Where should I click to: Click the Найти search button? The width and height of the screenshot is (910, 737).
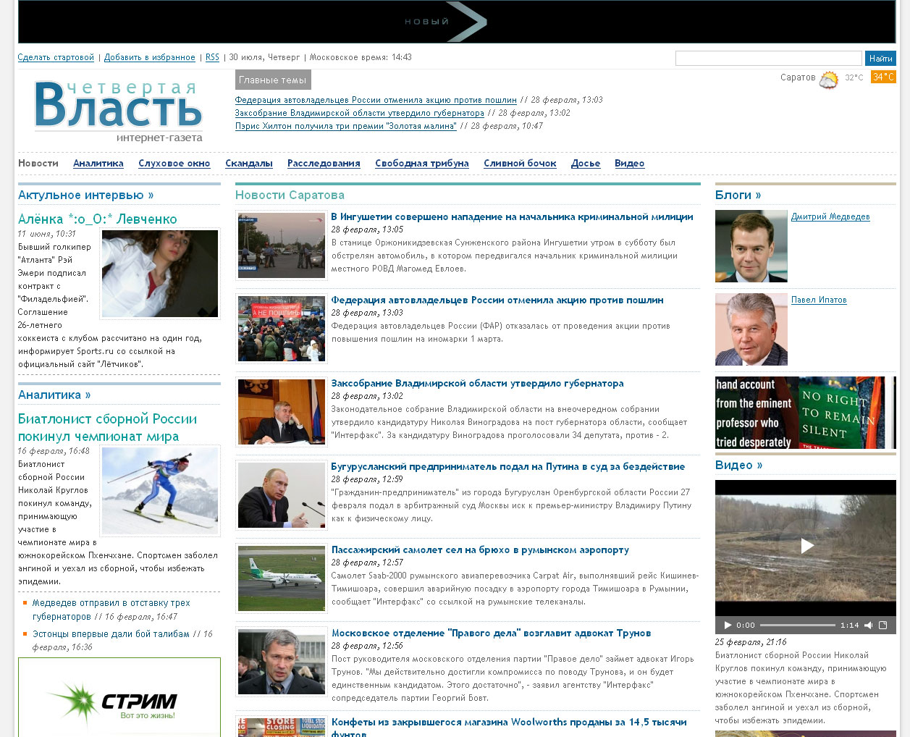[880, 58]
